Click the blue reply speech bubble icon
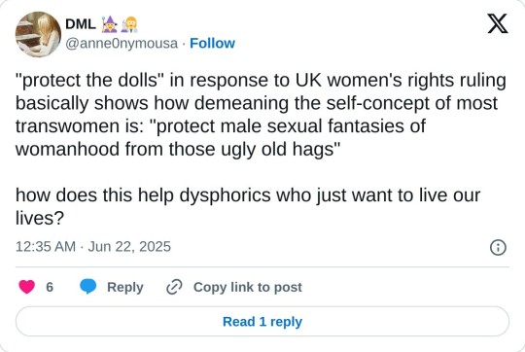The height and width of the screenshot is (352, 525). click(x=88, y=287)
